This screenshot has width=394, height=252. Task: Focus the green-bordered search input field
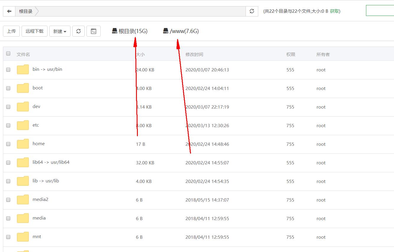[x=380, y=11]
